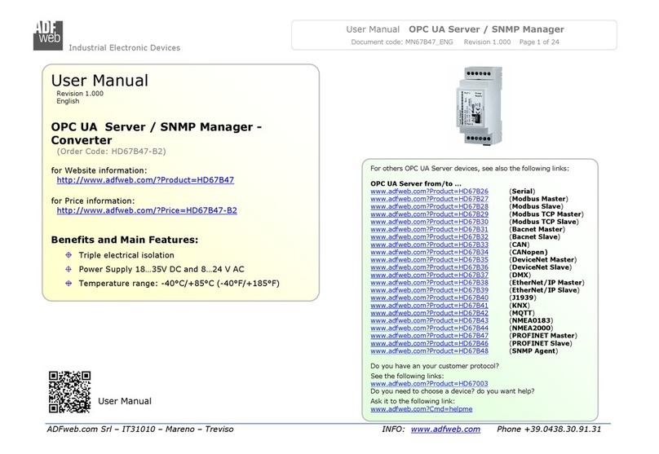Click the 'English' language text under the title
Screen dimensions: 659x454
click(x=68, y=101)
